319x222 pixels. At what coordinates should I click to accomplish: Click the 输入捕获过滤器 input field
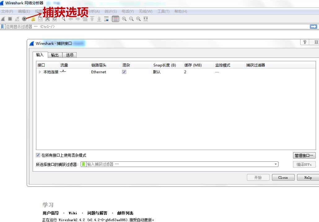(180, 164)
